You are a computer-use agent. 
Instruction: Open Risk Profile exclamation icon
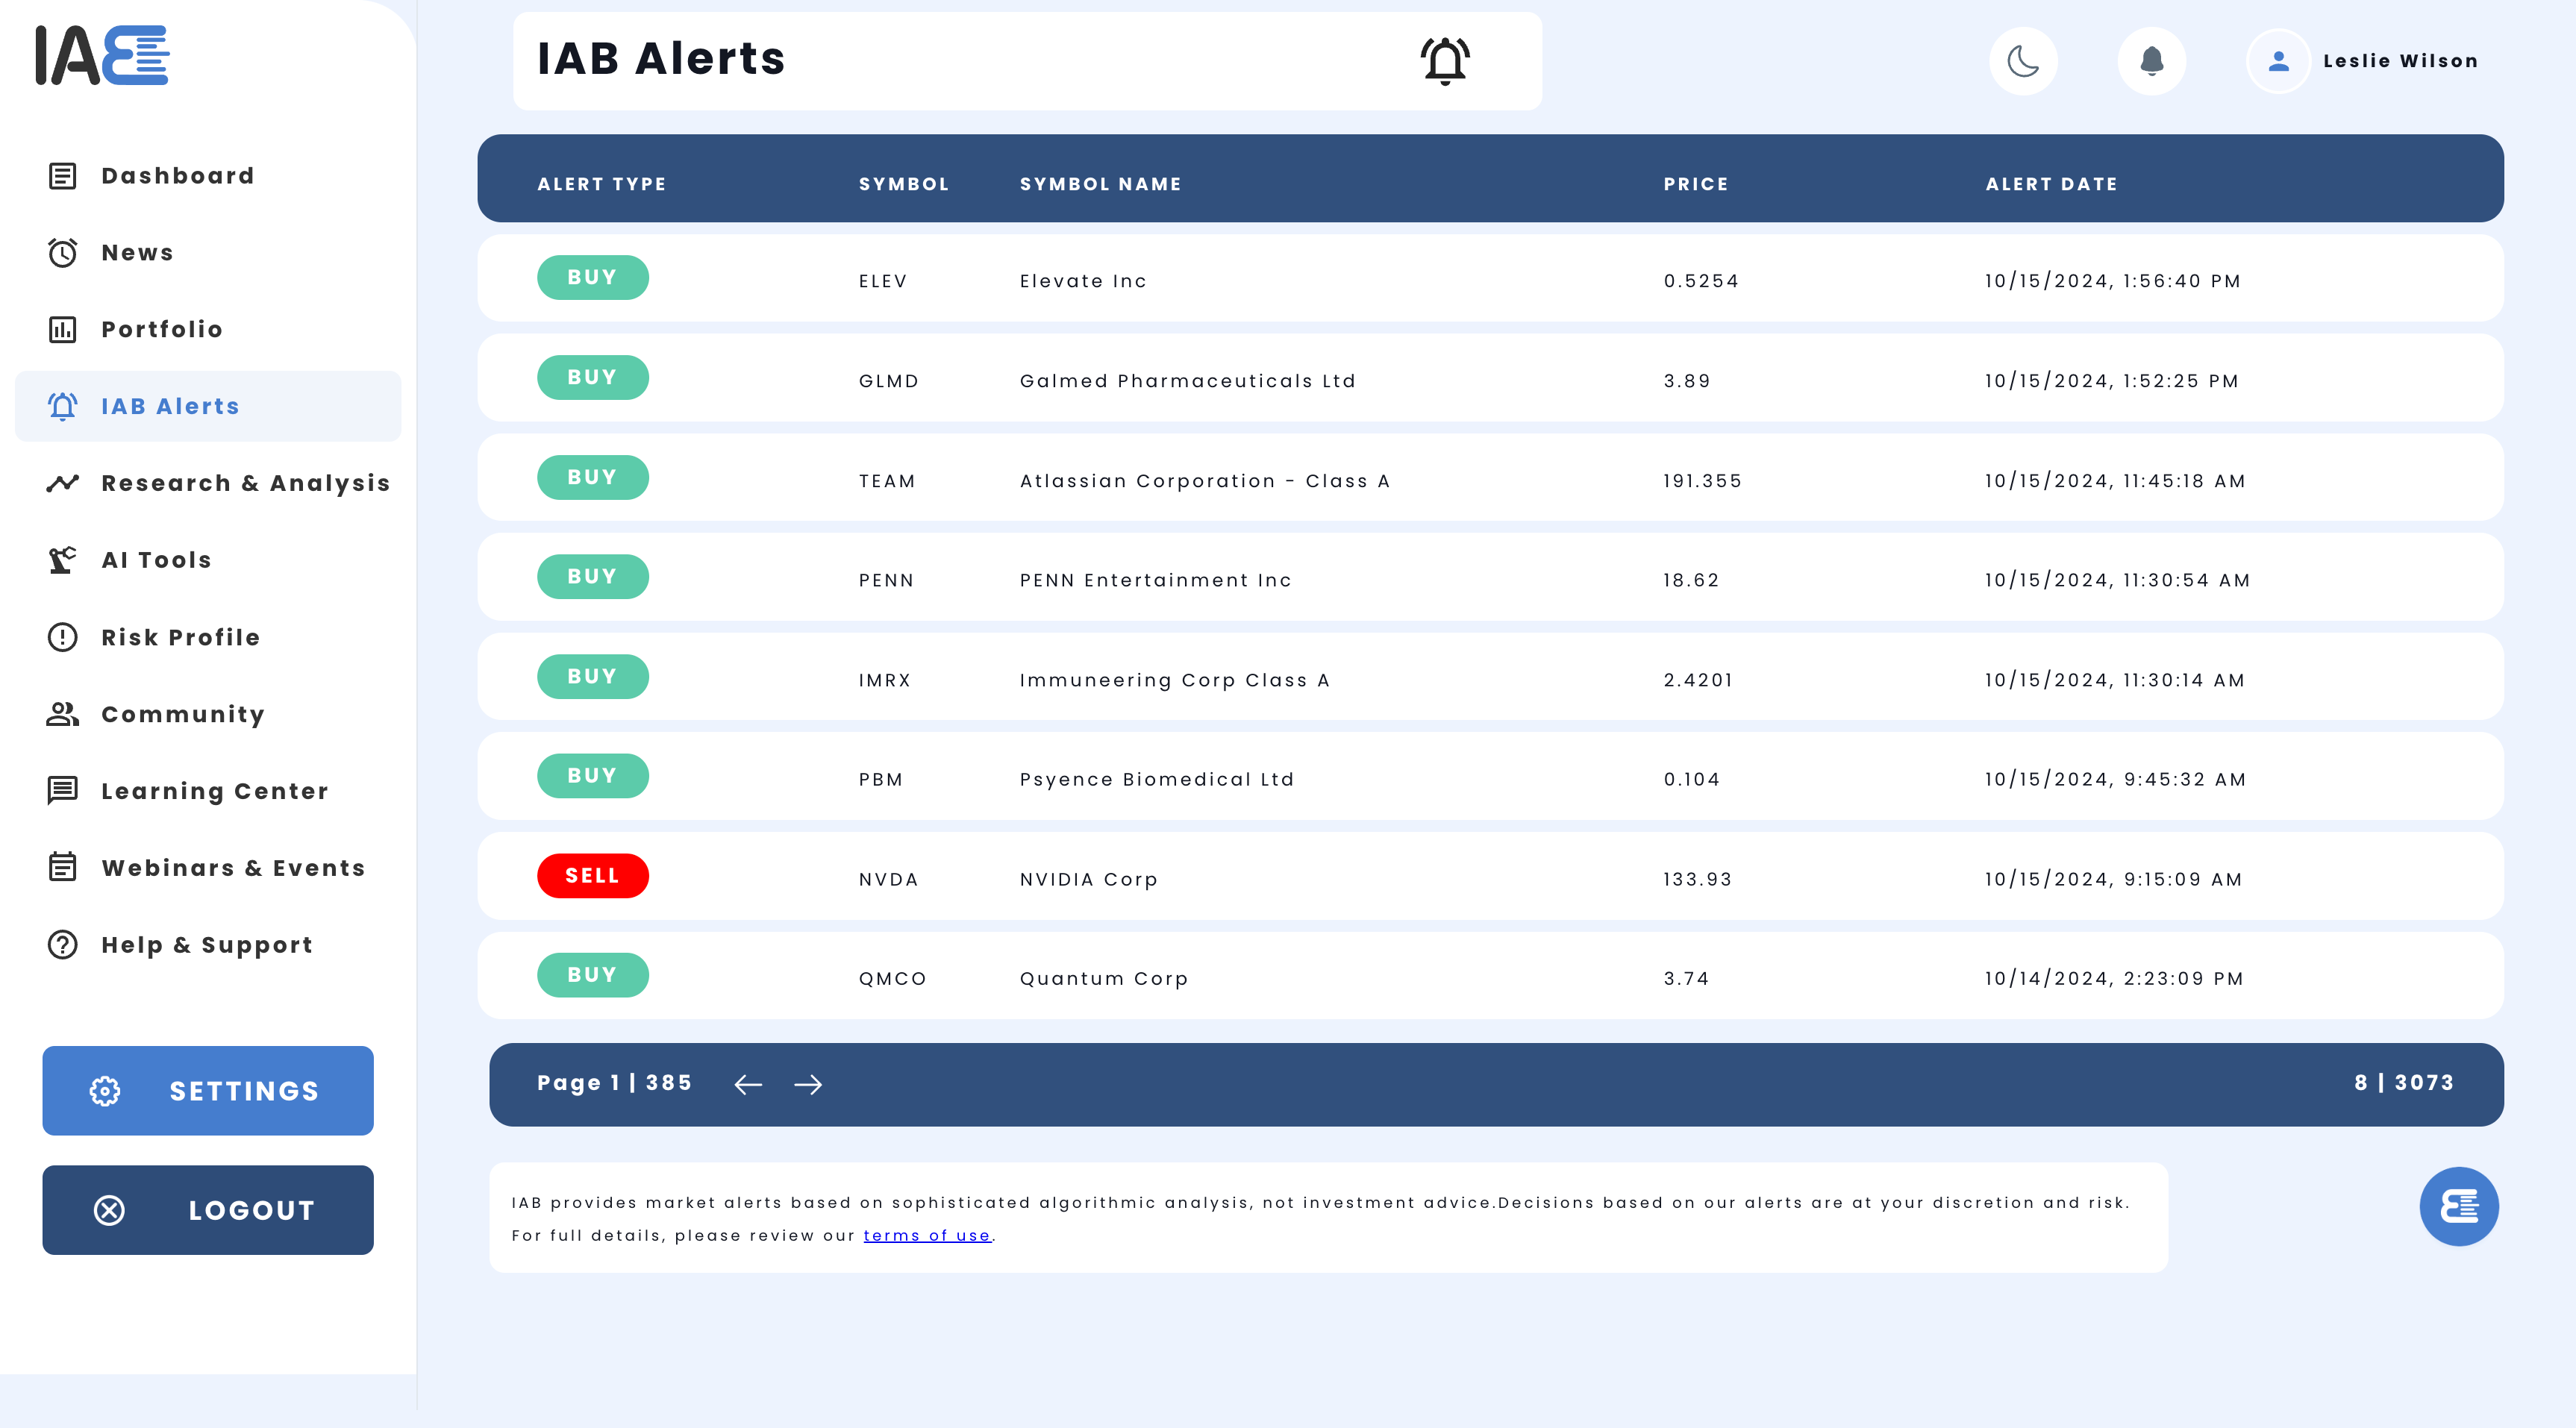(63, 637)
